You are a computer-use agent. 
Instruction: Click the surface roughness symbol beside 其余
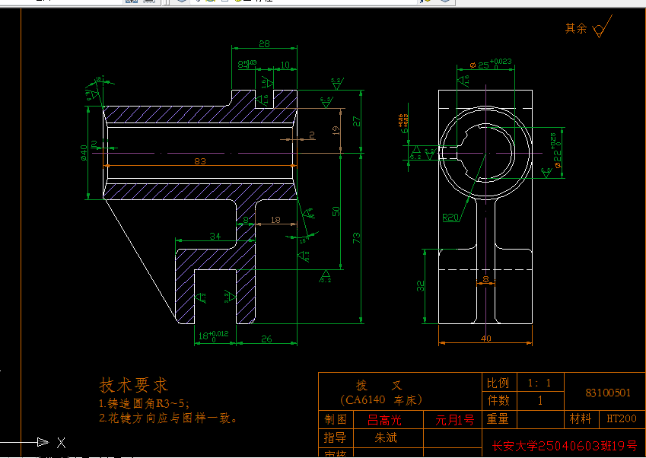[602, 29]
